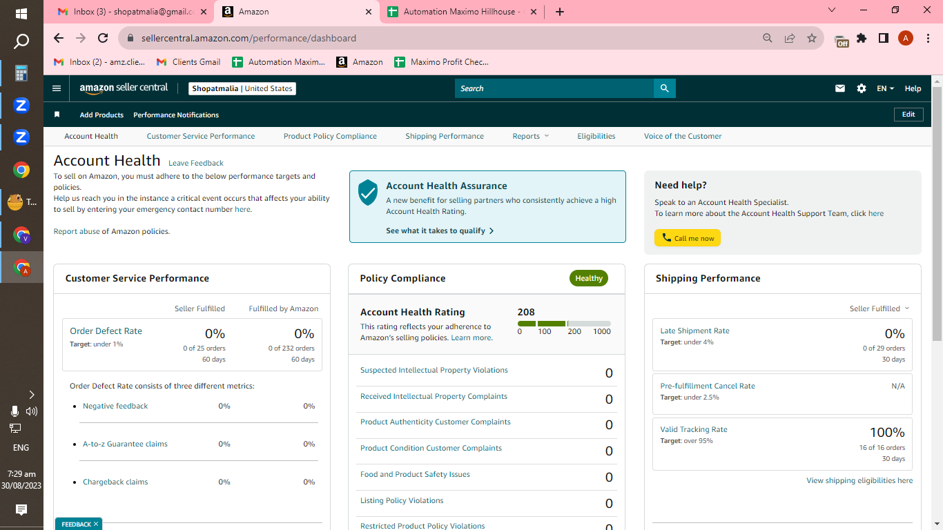943x530 pixels.
Task: Open the Late Shipment Rate link
Action: [x=694, y=331]
